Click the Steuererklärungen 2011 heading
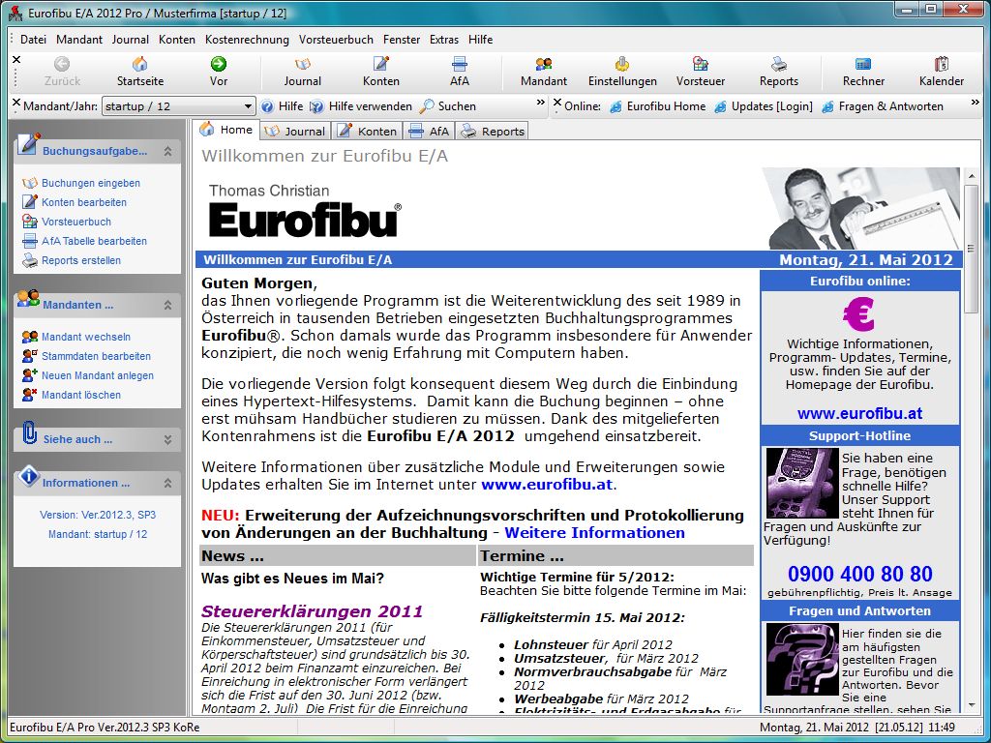991x743 pixels. pyautogui.click(x=313, y=611)
